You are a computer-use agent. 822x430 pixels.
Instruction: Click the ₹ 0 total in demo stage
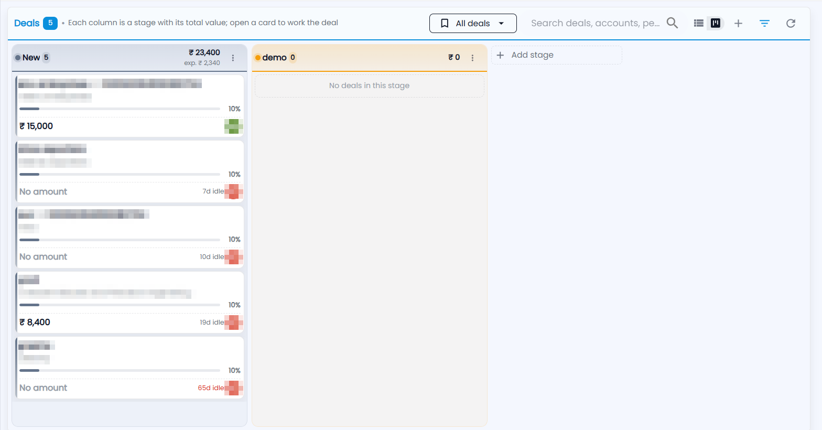[x=454, y=57]
